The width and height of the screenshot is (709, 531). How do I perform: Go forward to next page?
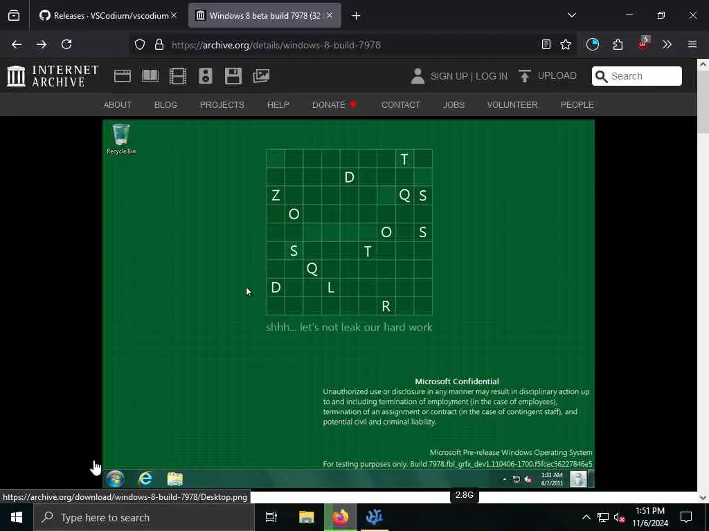(42, 44)
